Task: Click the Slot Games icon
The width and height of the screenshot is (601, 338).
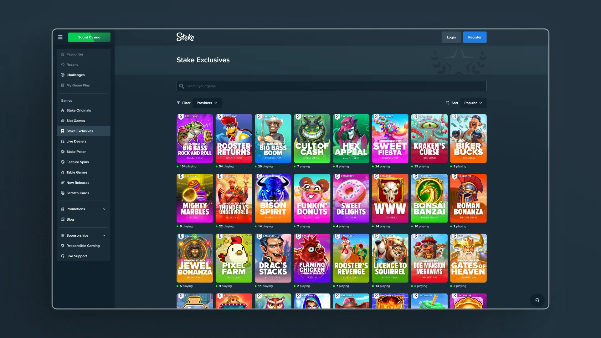Action: click(x=63, y=121)
